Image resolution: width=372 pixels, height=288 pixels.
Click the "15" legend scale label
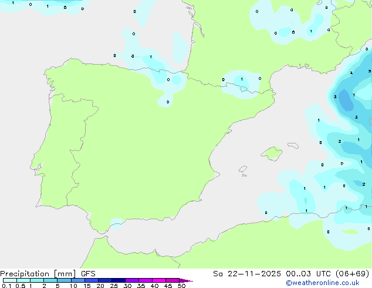point(87,286)
